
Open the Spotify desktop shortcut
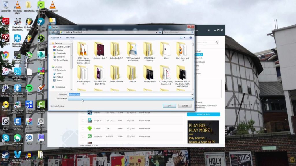29,90
